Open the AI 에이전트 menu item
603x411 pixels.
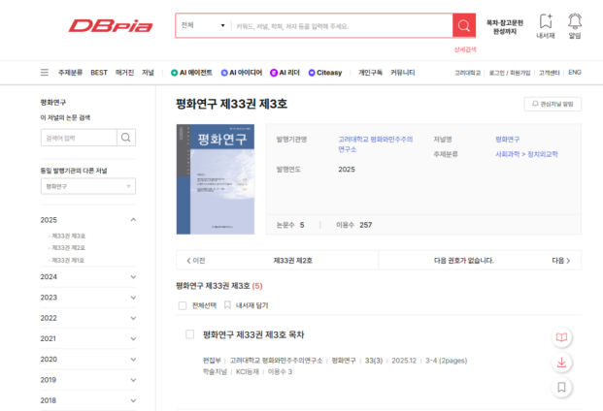(x=191, y=73)
